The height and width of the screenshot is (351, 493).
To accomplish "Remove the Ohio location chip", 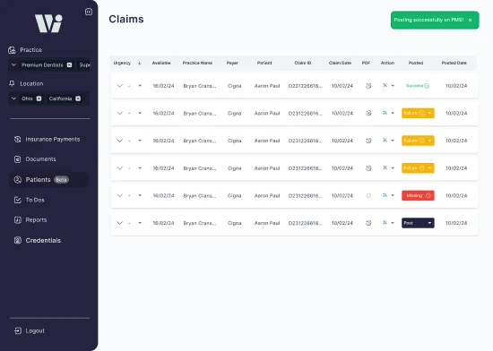I will (39, 98).
